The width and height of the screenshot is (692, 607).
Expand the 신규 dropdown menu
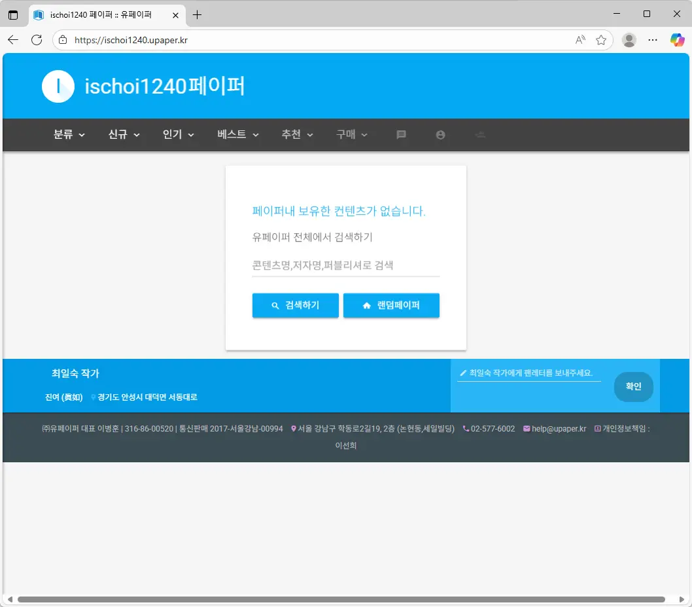click(124, 135)
